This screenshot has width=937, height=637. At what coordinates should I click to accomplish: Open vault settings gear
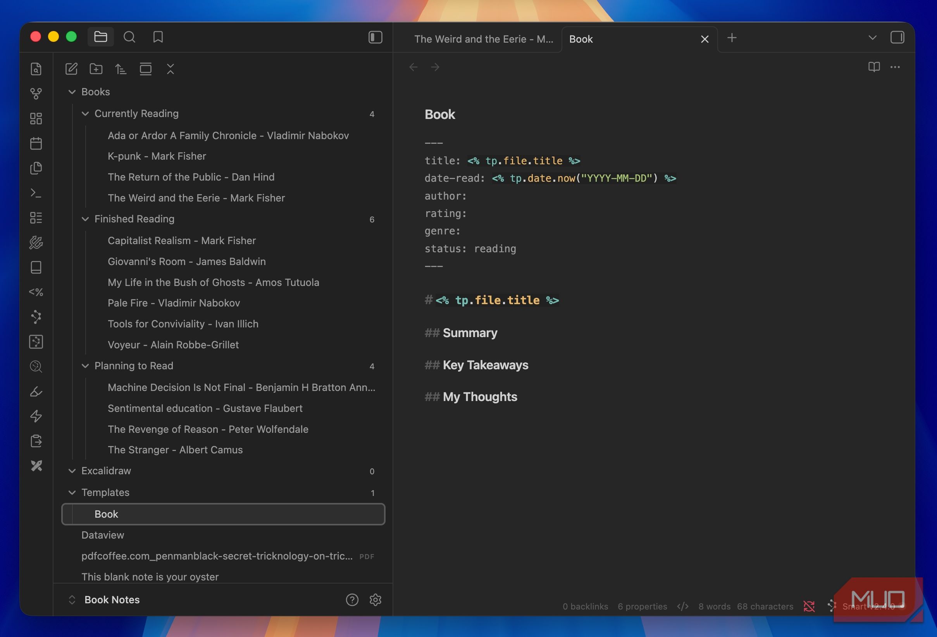click(x=375, y=600)
